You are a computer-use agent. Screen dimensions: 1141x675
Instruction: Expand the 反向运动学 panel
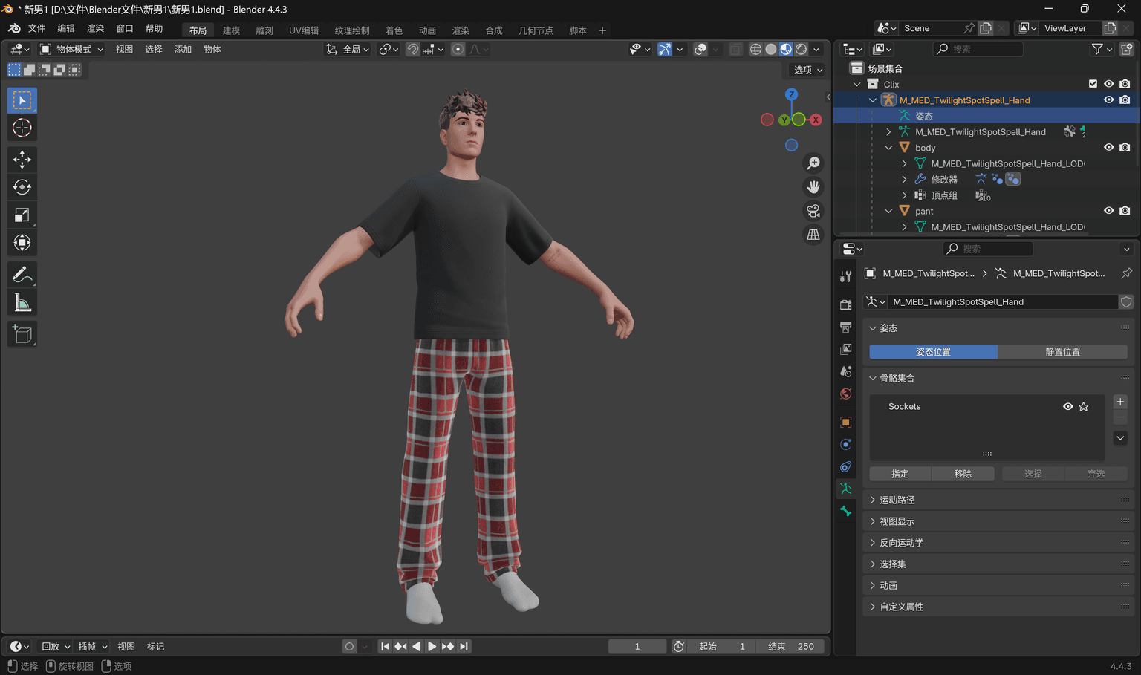(999, 543)
